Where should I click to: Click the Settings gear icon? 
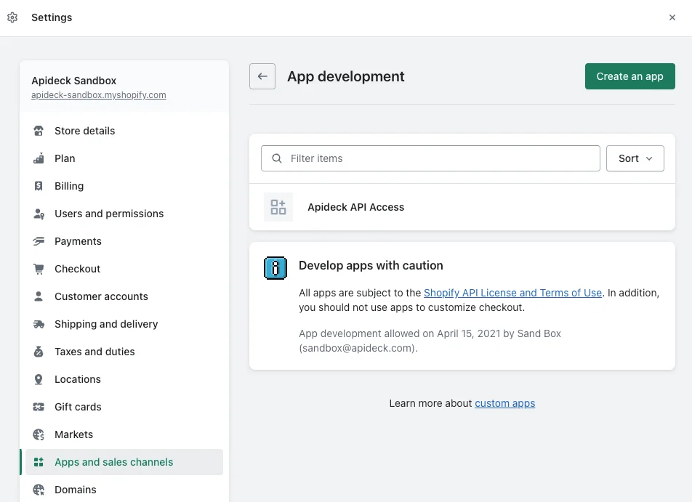(12, 17)
